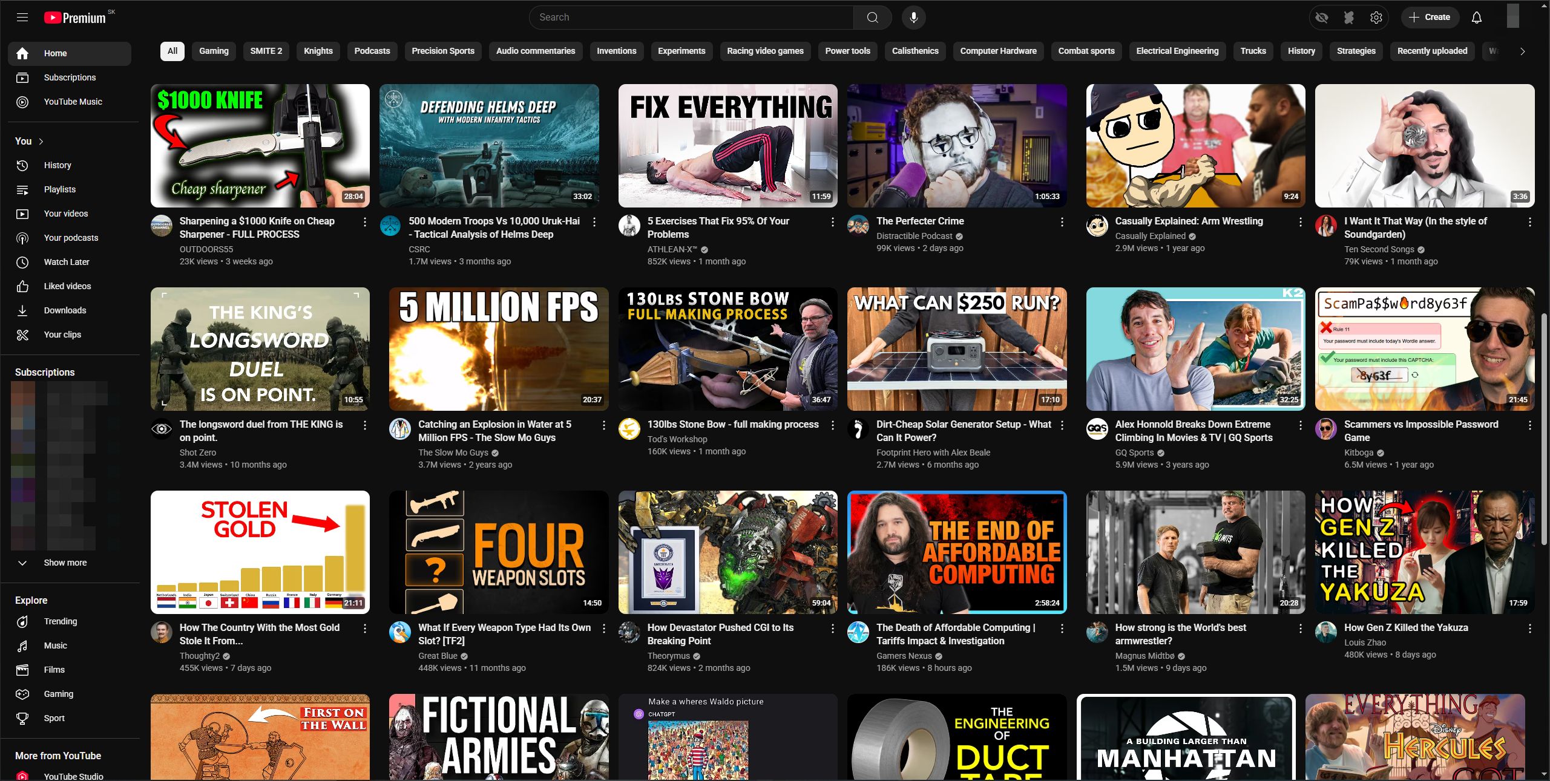The height and width of the screenshot is (781, 1550).
Task: Select the SMITE 2 chip
Action: (x=266, y=51)
